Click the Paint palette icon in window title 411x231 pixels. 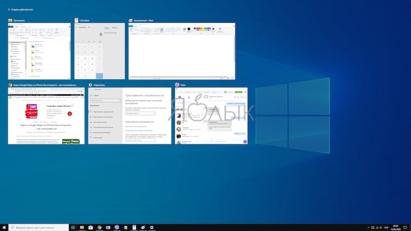(131, 20)
